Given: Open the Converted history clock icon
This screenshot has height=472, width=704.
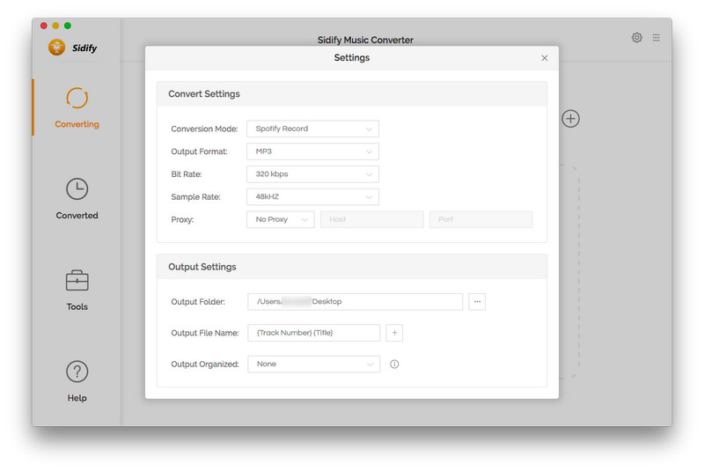Looking at the screenshot, I should pos(77,189).
